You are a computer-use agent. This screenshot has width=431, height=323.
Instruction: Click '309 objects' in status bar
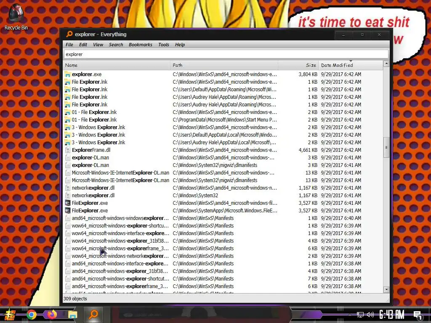(75, 299)
